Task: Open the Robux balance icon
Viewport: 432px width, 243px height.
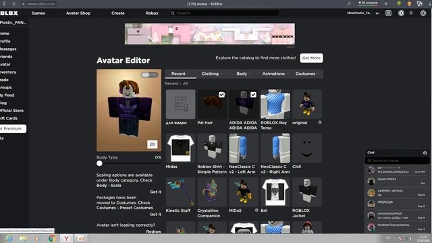Action: [401, 13]
